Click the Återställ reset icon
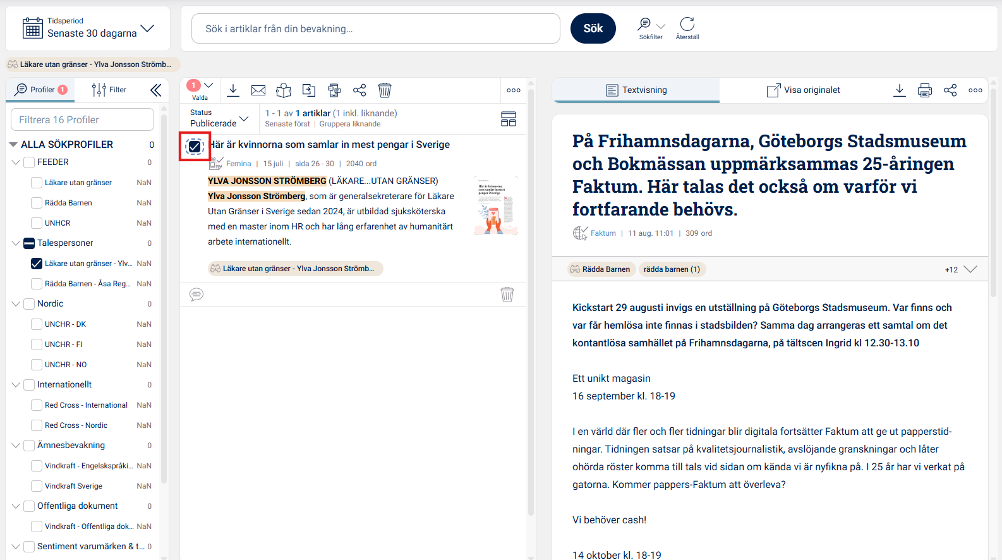 (x=687, y=24)
